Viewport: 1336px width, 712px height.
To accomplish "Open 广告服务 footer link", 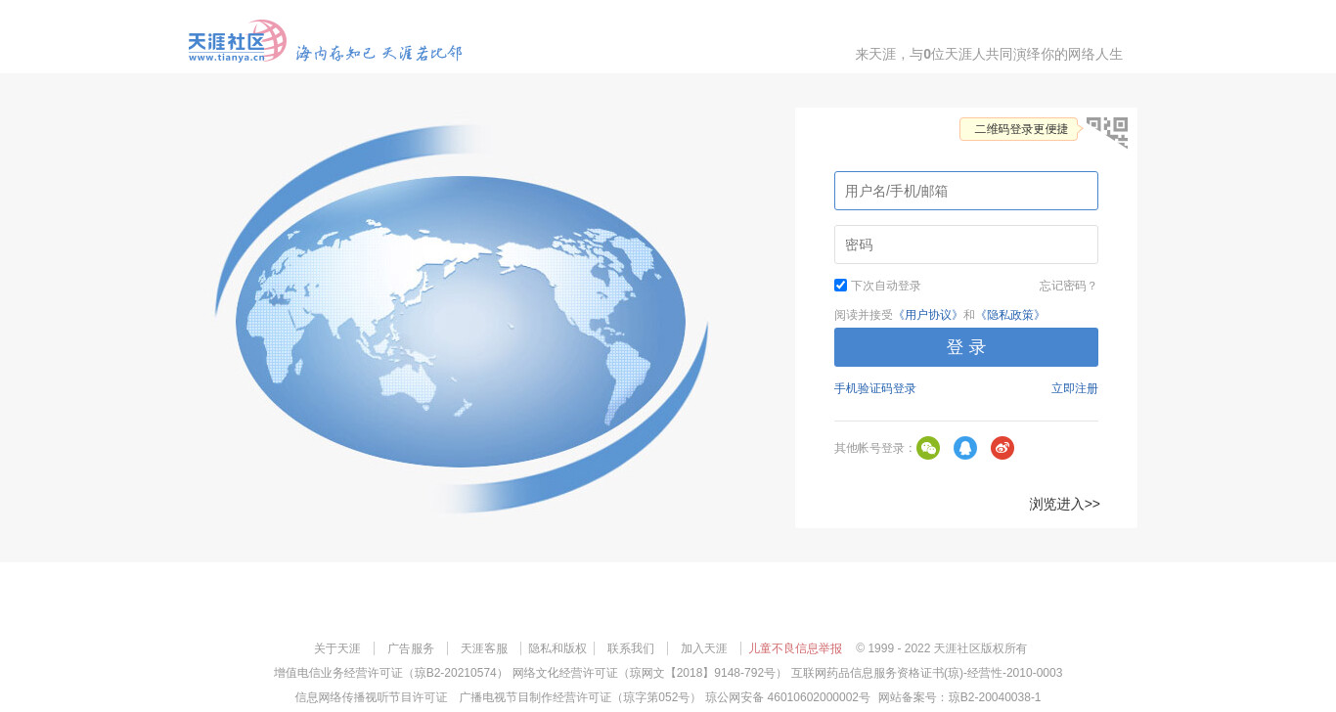I will [x=411, y=648].
